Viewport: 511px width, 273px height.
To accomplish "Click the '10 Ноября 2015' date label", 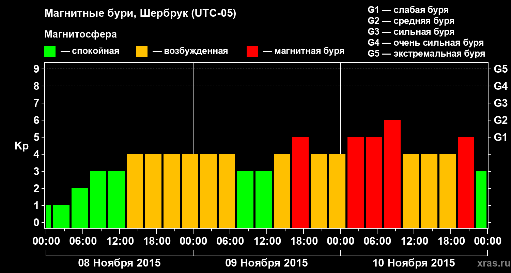I will coord(414,263).
